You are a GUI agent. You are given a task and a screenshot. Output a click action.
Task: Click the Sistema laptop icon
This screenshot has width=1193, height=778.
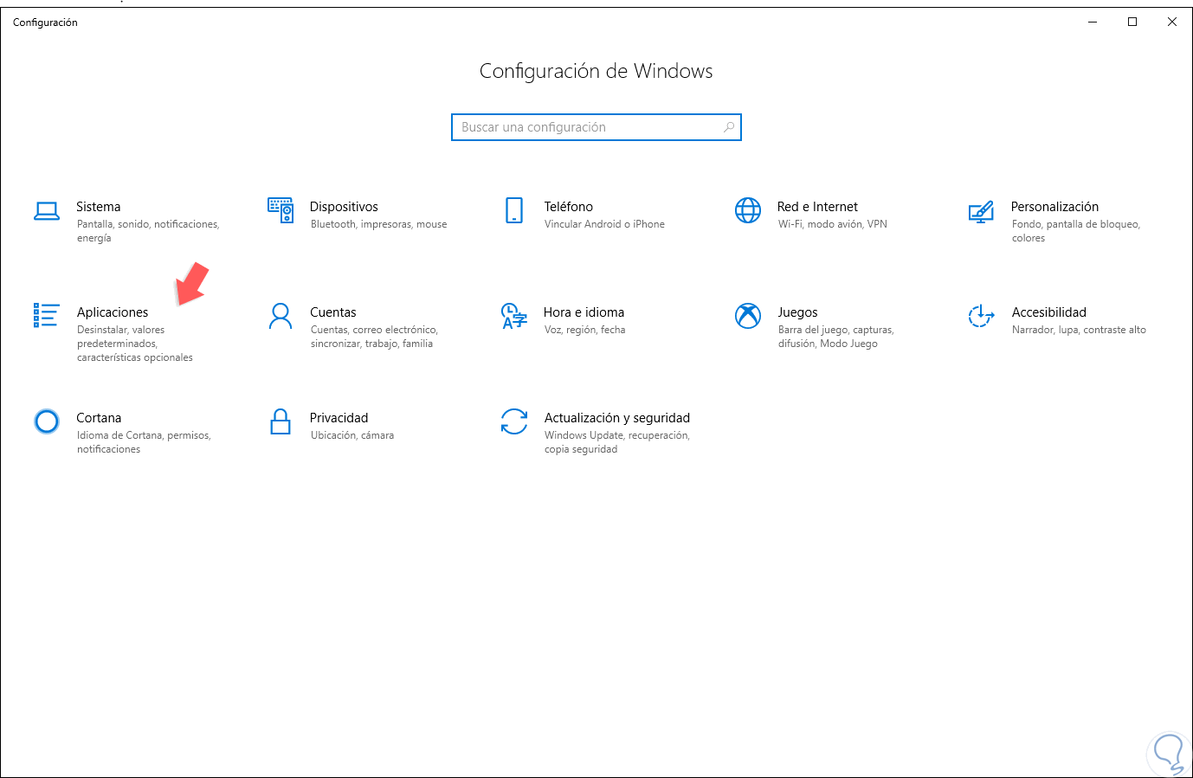(x=47, y=210)
